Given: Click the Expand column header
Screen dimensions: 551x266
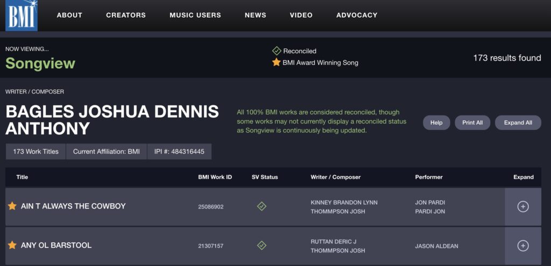Looking at the screenshot, I should tap(523, 177).
